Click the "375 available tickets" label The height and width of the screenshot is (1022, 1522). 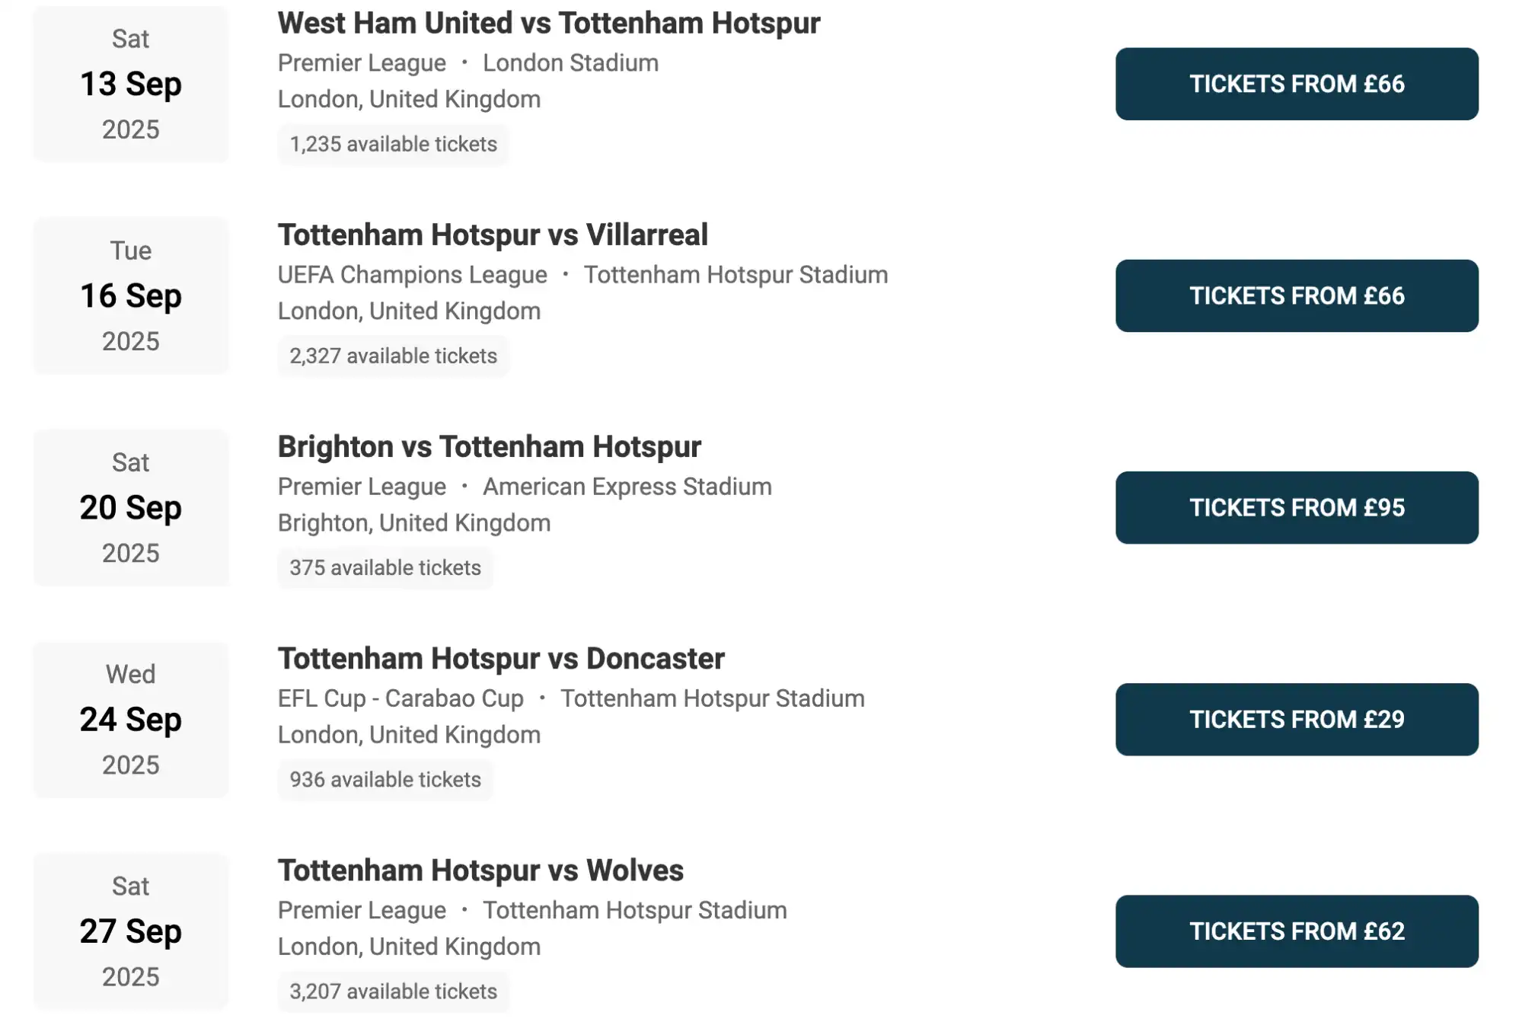(384, 567)
